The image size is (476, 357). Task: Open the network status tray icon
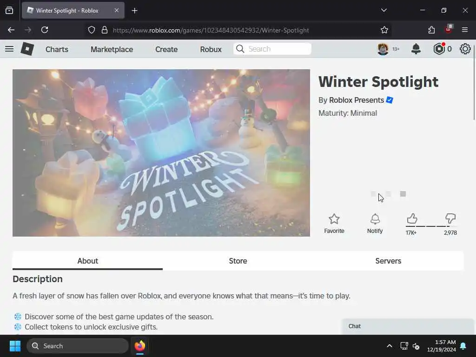pyautogui.click(x=404, y=346)
